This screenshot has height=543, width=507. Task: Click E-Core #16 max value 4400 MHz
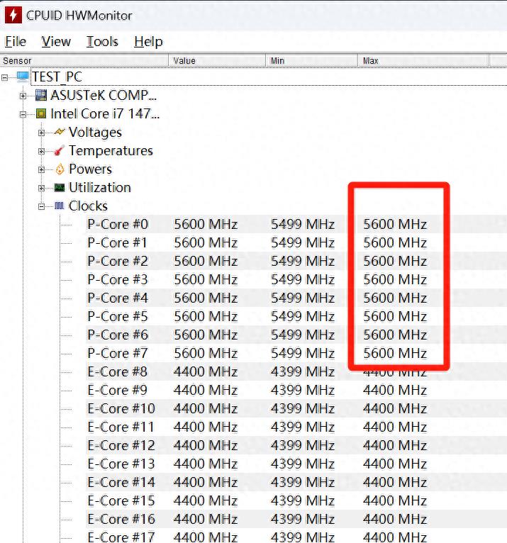coord(395,519)
